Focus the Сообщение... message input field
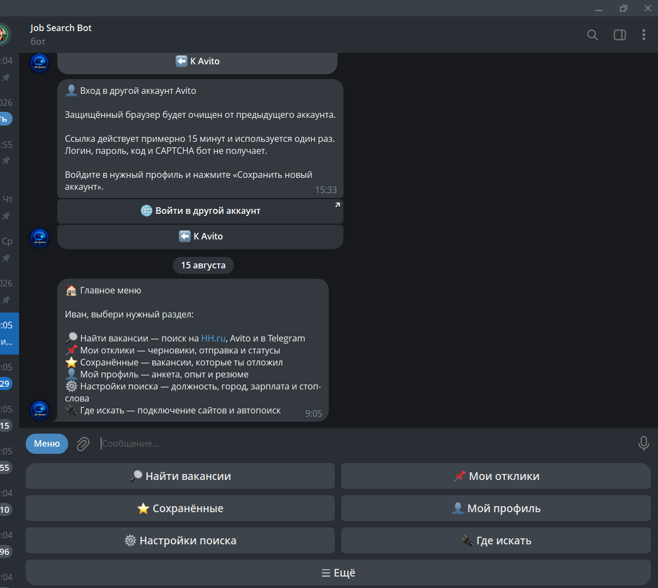 pos(365,443)
